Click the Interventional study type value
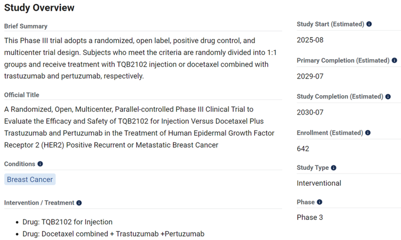Screen dimensions: 401x240 click(319, 183)
